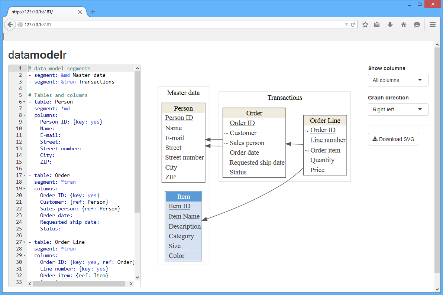Image resolution: width=443 pixels, height=295 pixels.
Task: Click 'Item Name' in the Item table
Action: pos(184,217)
